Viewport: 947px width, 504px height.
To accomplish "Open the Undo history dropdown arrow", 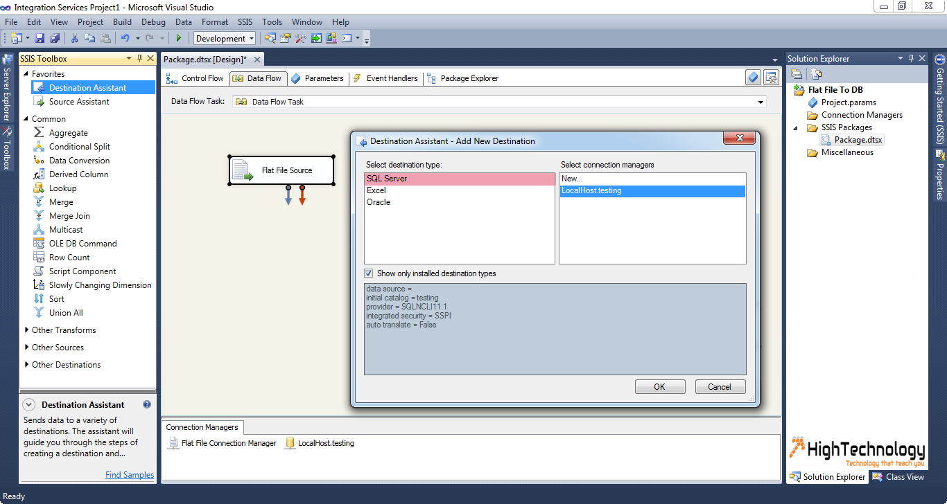I will (137, 39).
